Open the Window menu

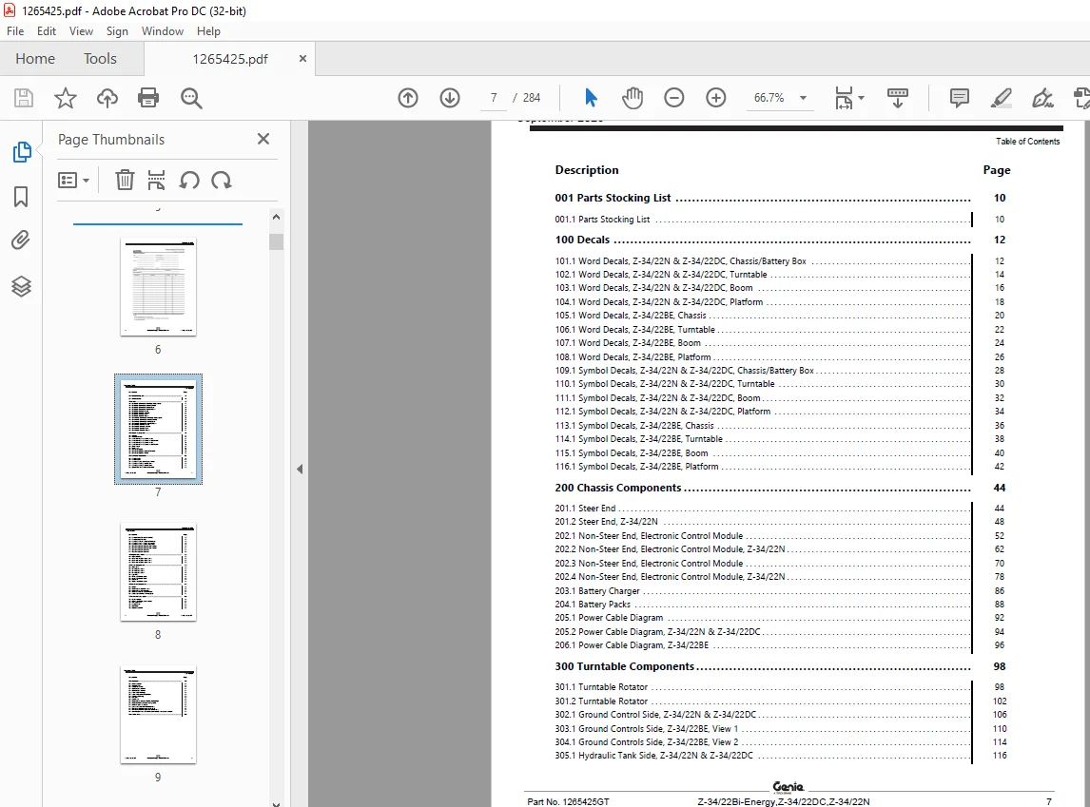[x=162, y=31]
